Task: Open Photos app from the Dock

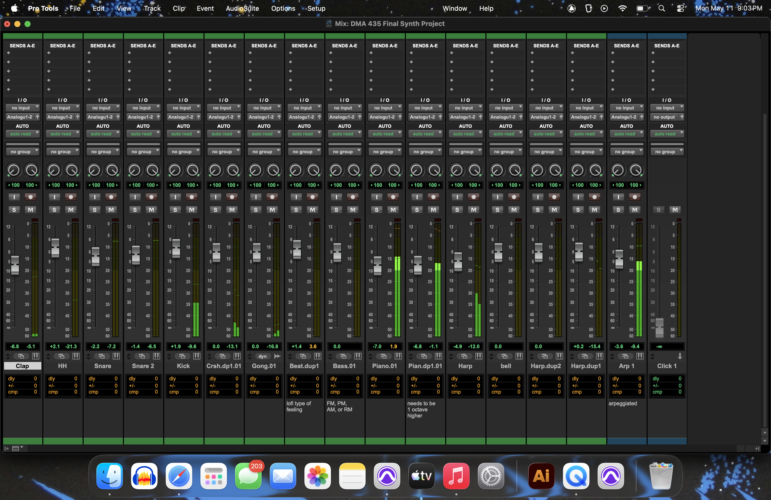Action: point(317,476)
